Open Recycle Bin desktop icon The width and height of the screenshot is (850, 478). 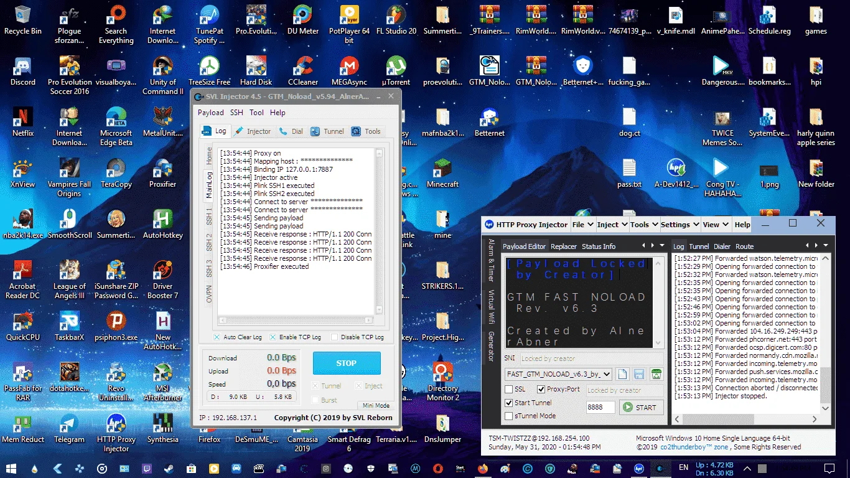coord(23,20)
